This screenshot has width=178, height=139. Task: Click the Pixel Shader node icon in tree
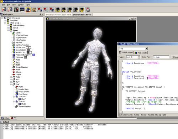click(x=17, y=94)
